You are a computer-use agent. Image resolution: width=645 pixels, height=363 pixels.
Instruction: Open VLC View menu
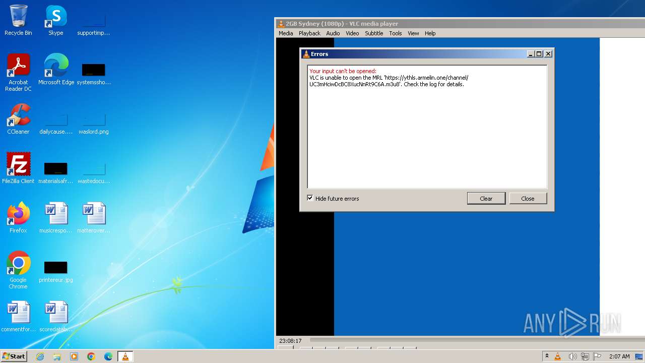pos(413,33)
